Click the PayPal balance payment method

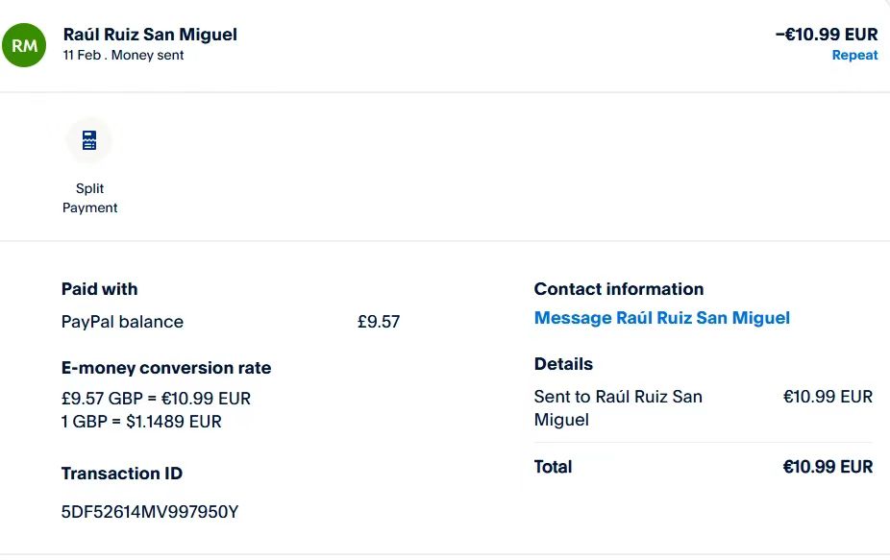click(122, 322)
